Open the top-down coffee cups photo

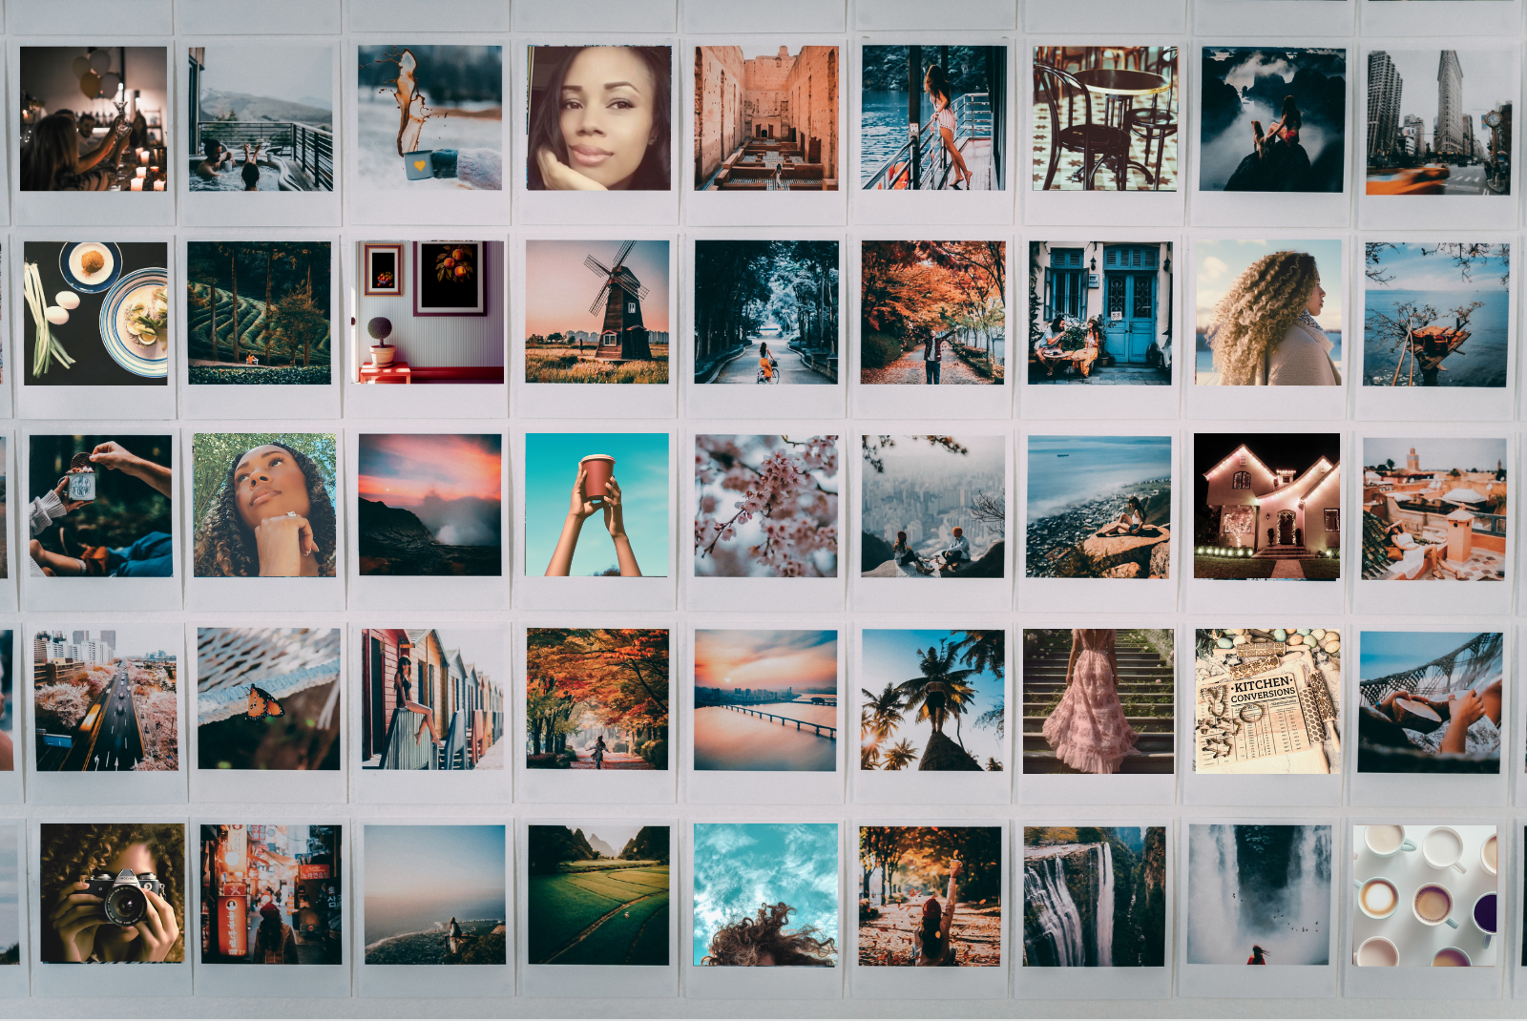pyautogui.click(x=1425, y=896)
